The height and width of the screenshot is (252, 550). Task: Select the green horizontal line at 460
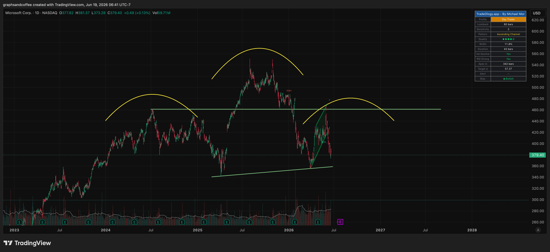tap(296, 109)
